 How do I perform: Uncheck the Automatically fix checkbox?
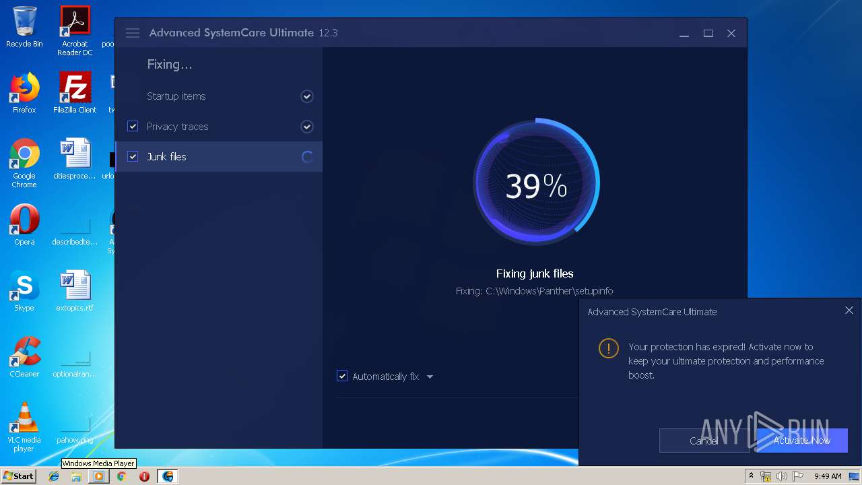(x=342, y=376)
